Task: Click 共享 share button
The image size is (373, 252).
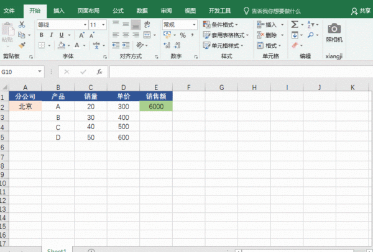Action: coord(361,11)
